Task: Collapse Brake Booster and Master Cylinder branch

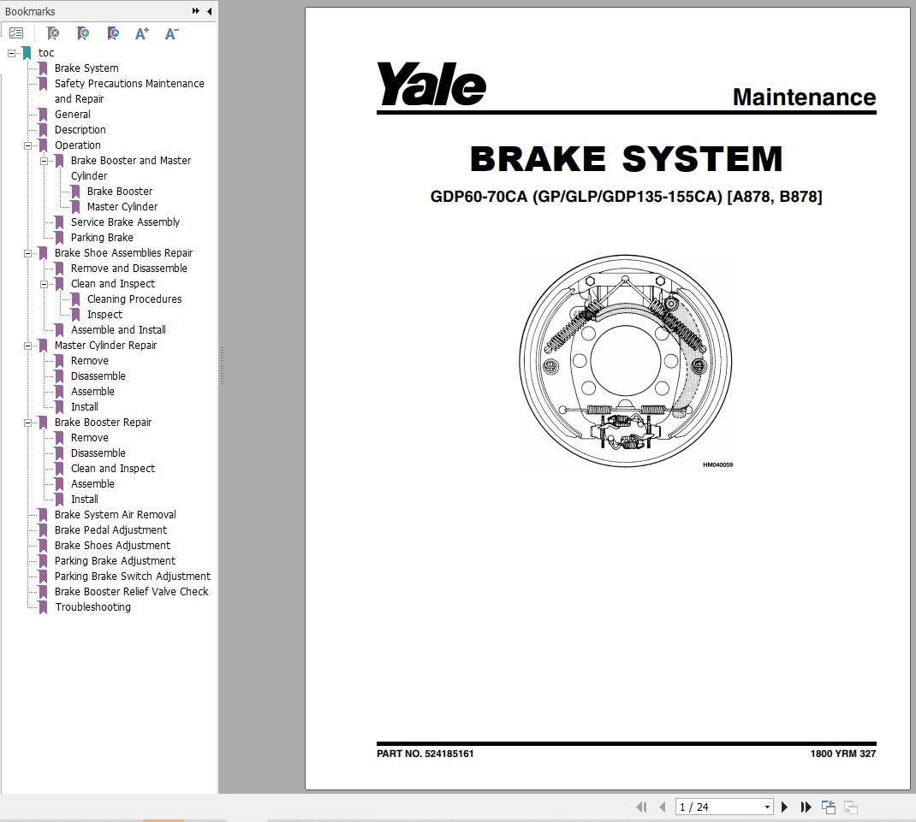Action: [44, 161]
